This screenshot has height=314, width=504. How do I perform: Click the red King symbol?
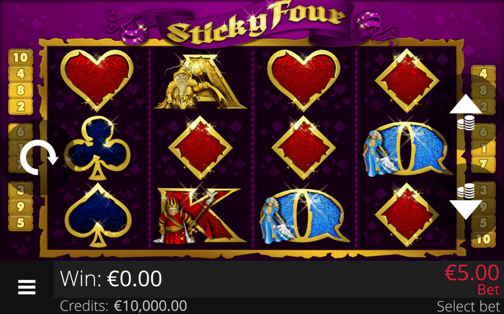point(200,216)
